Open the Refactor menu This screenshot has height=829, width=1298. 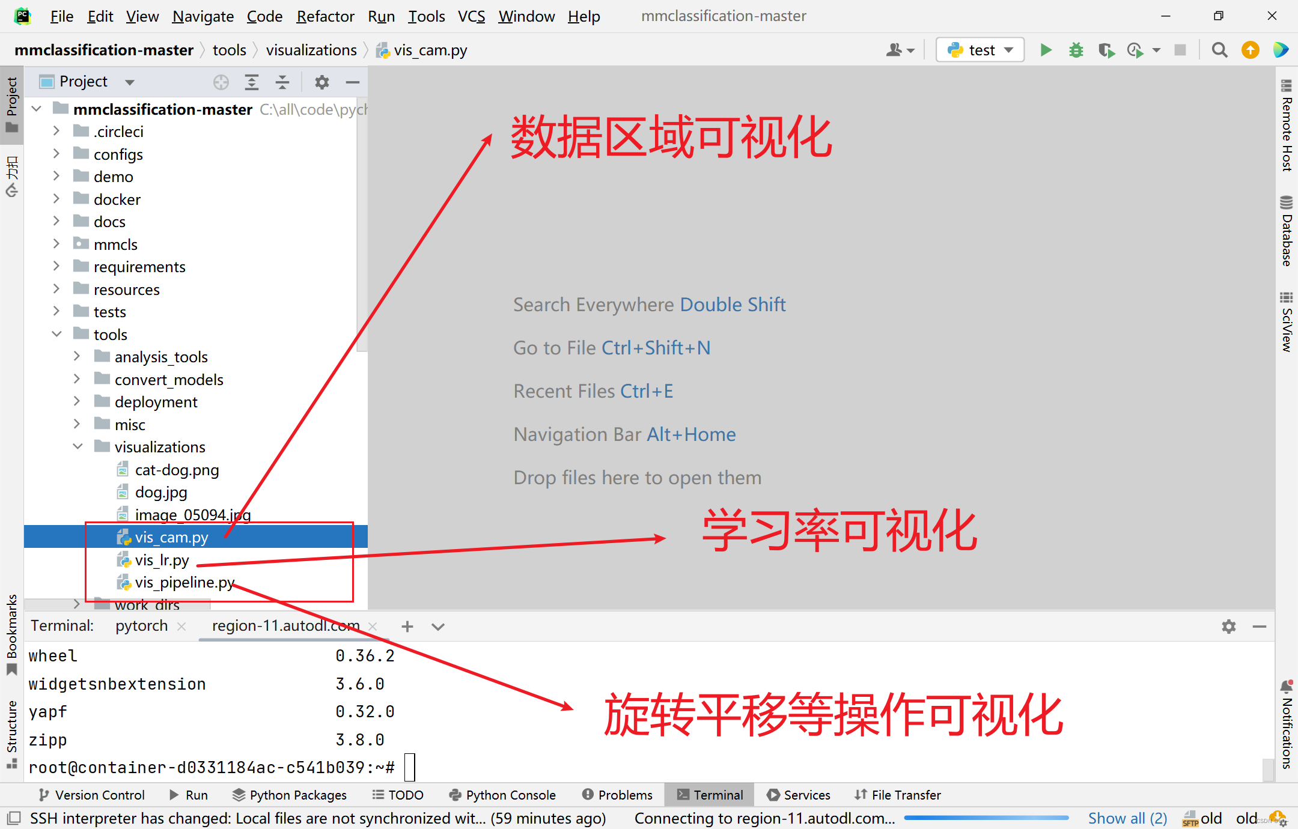click(325, 16)
